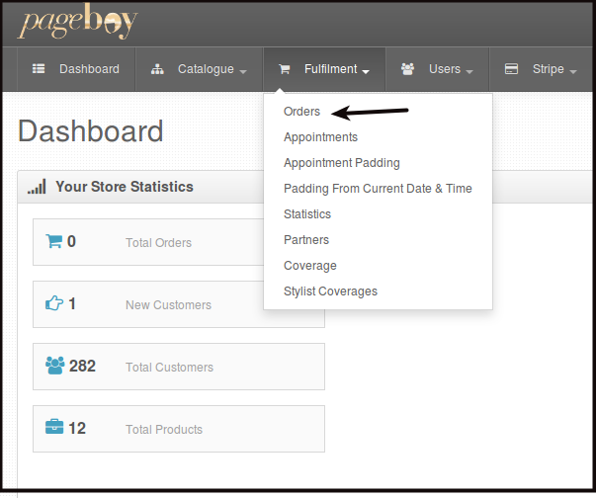Click the 282 customers count
The image size is (596, 498).
point(82,366)
